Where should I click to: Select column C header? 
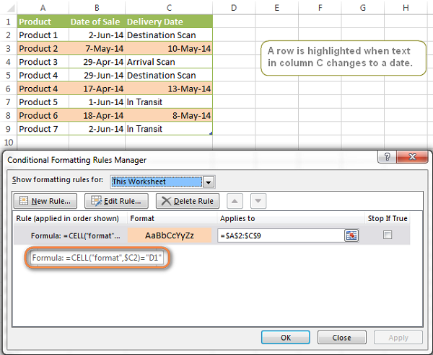(x=169, y=8)
